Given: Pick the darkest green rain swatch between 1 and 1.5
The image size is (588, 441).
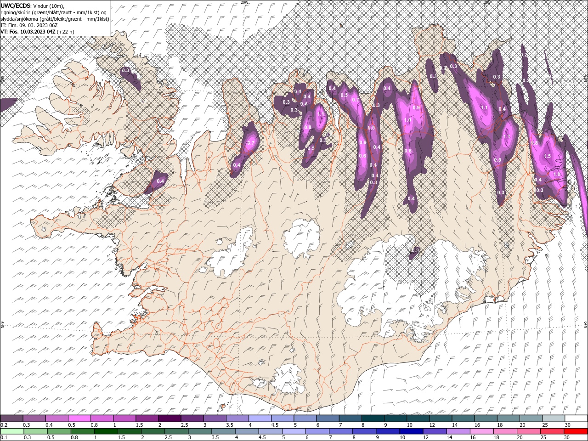Looking at the screenshot, I should click(106, 431).
